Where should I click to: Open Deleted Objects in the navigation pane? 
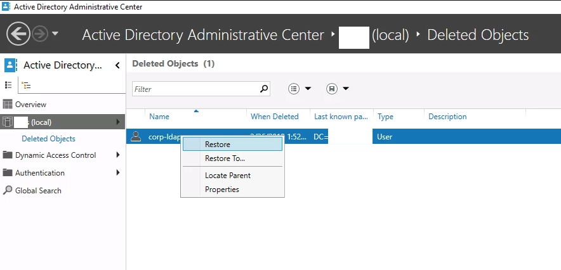(x=49, y=139)
